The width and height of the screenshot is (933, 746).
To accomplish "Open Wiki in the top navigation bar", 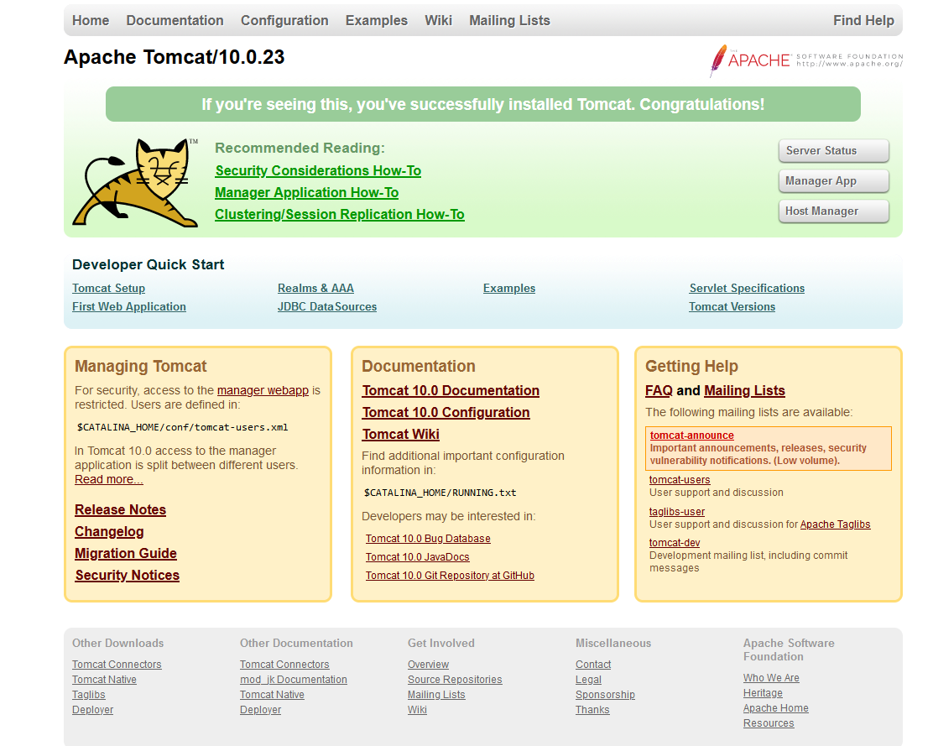I will 439,20.
